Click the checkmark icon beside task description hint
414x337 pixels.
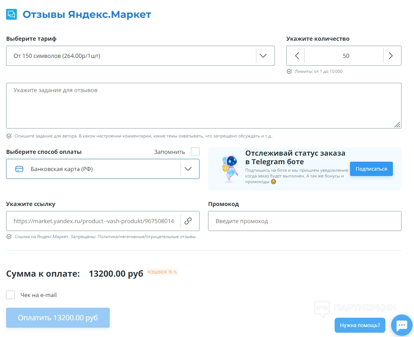coord(9,136)
